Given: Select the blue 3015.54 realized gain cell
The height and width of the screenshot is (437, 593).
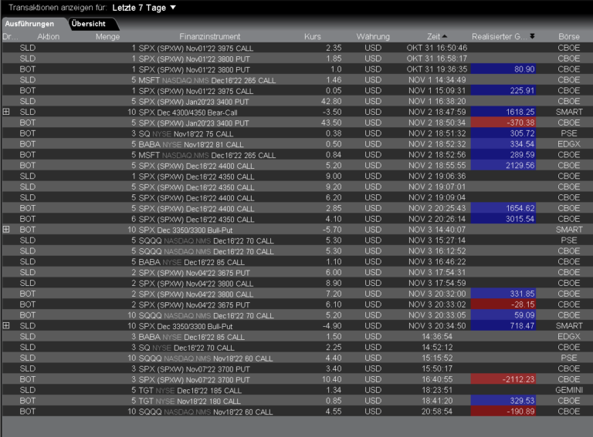Looking at the screenshot, I should (503, 219).
